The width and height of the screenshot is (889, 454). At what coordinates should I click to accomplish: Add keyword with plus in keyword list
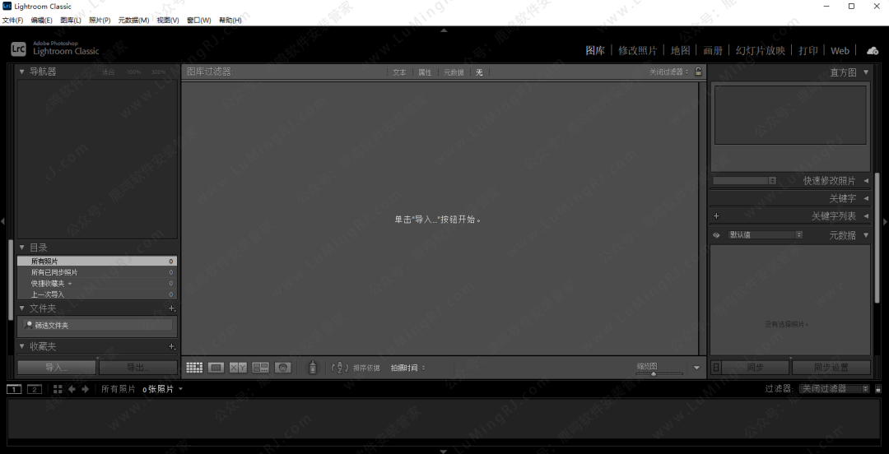(716, 216)
